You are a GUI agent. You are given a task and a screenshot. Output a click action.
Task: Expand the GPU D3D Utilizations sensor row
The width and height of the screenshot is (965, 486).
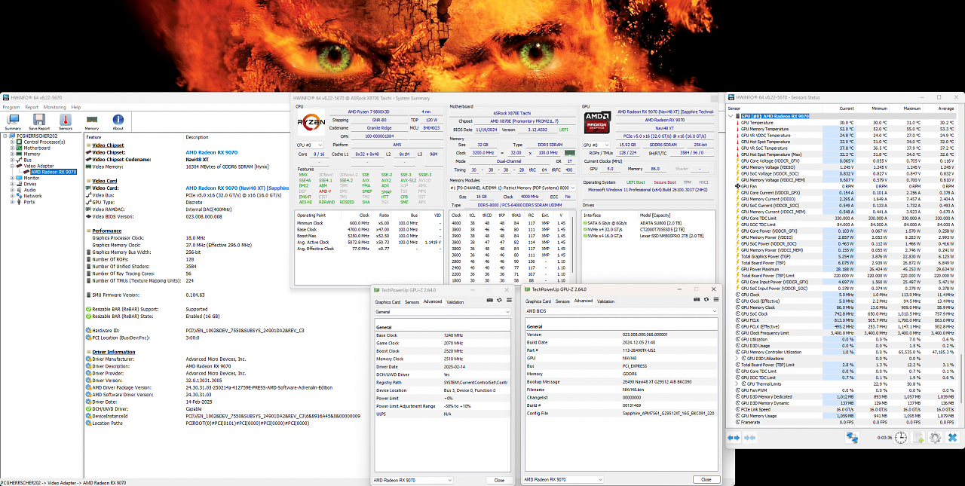coord(738,358)
